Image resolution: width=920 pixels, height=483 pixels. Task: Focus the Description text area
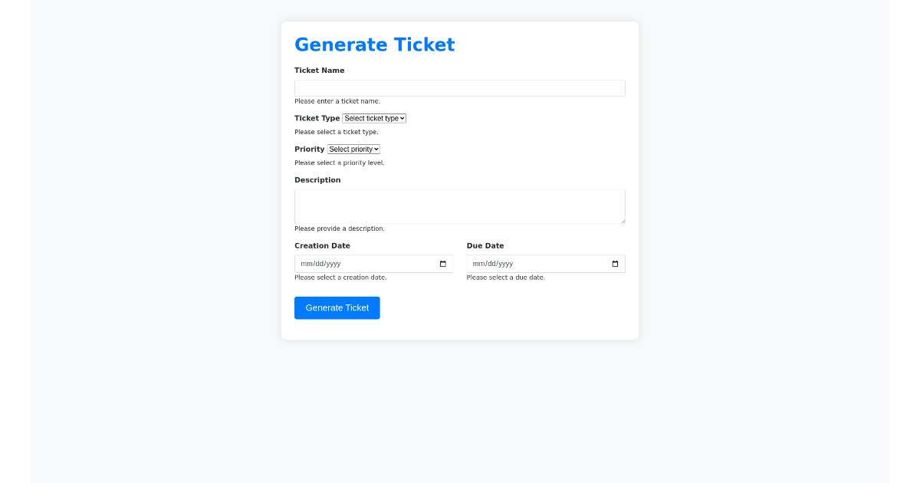[x=459, y=205]
